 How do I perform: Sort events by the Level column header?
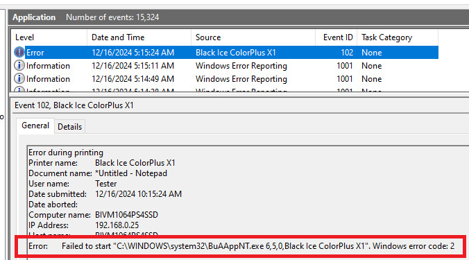[x=49, y=37]
